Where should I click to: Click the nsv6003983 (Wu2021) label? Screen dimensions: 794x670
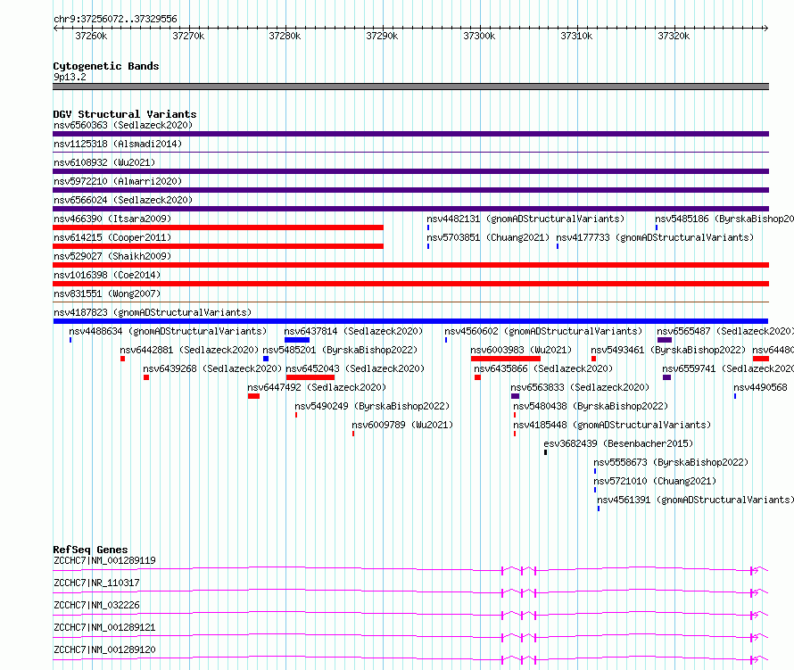[521, 350]
